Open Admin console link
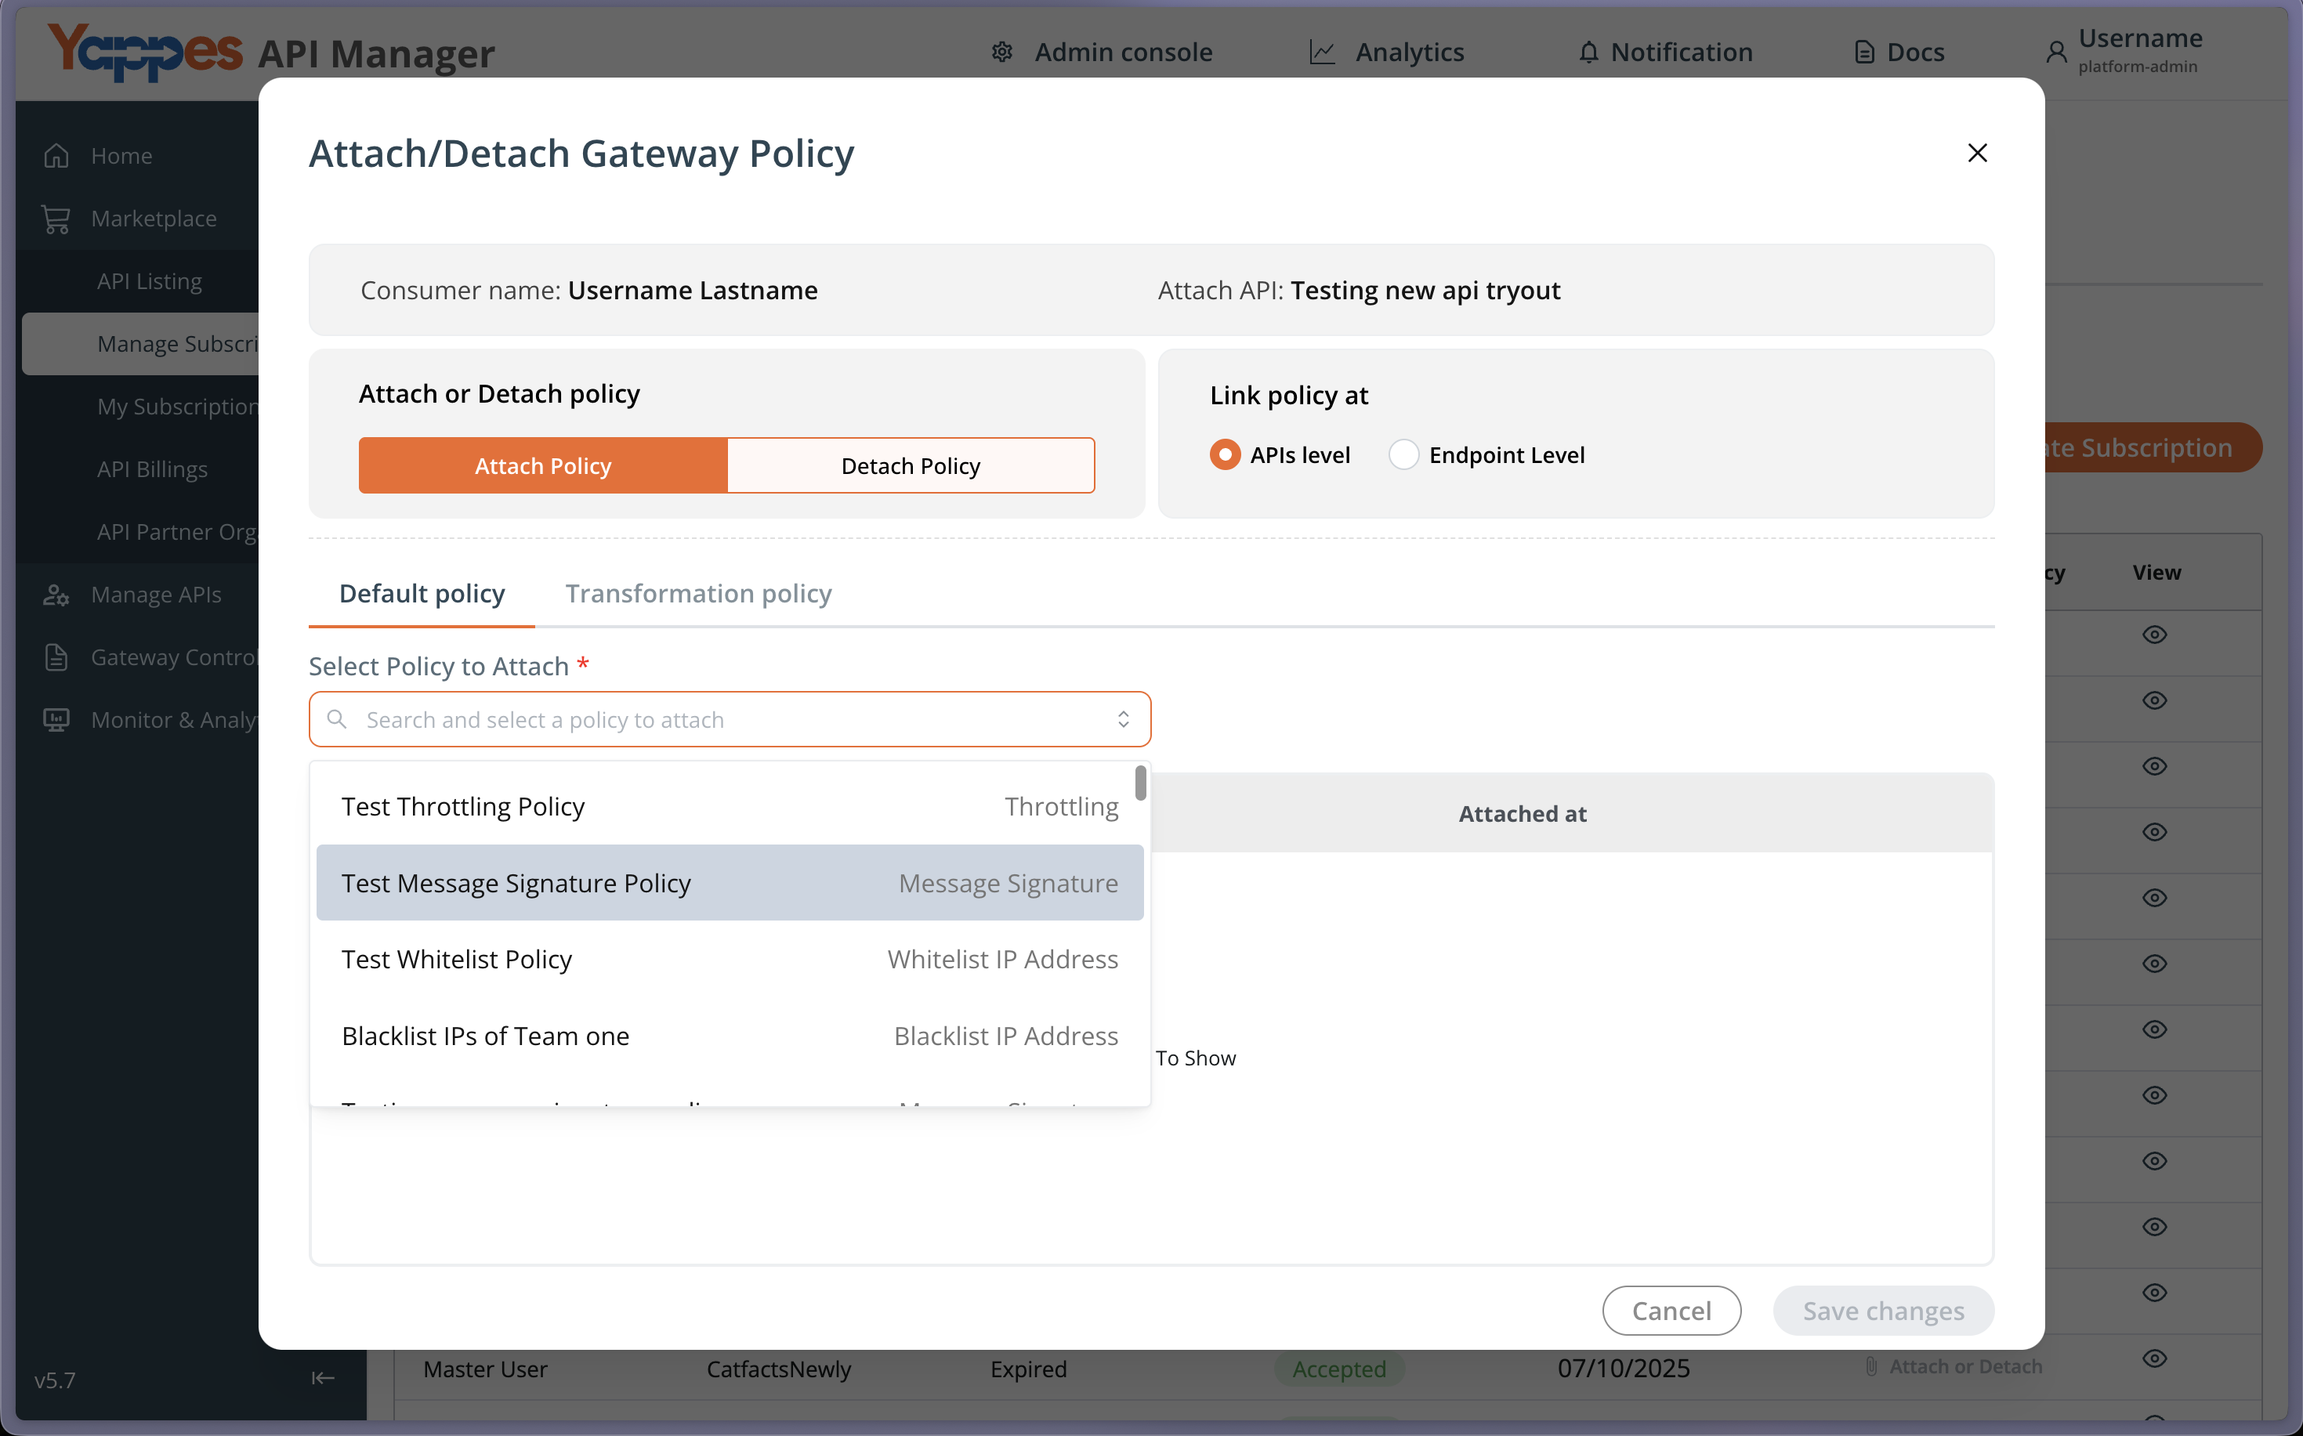Image resolution: width=2303 pixels, height=1436 pixels. pyautogui.click(x=1124, y=52)
